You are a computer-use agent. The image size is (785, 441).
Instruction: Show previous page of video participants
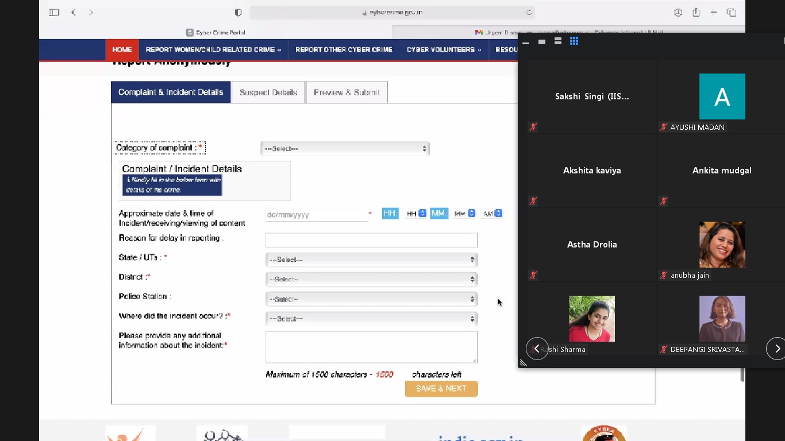click(x=537, y=349)
